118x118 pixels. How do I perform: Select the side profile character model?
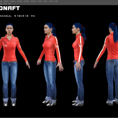[79, 65]
